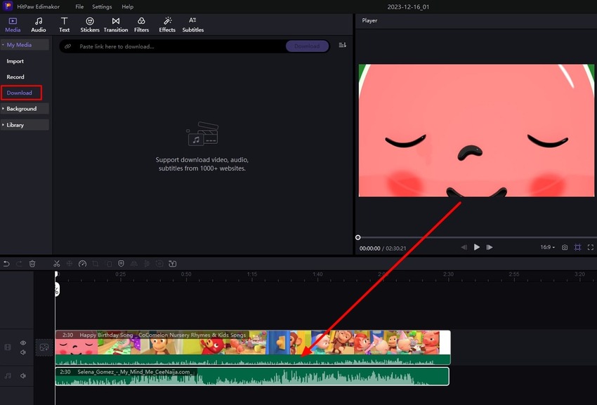597x405 pixels.
Task: Mute the Selena Gomez audio track
Action: coord(23,376)
